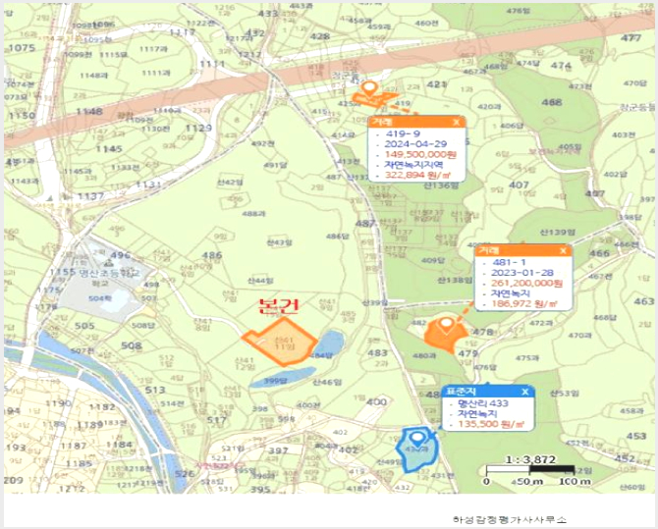The width and height of the screenshot is (658, 529).
Task: Close the 표준지 info popup
Action: 525,392
